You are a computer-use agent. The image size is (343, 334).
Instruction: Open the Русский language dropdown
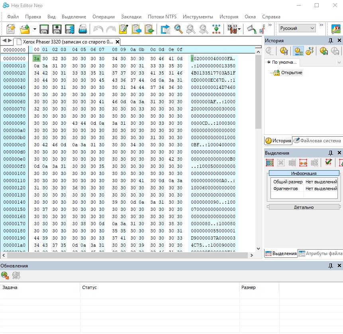[x=297, y=28]
